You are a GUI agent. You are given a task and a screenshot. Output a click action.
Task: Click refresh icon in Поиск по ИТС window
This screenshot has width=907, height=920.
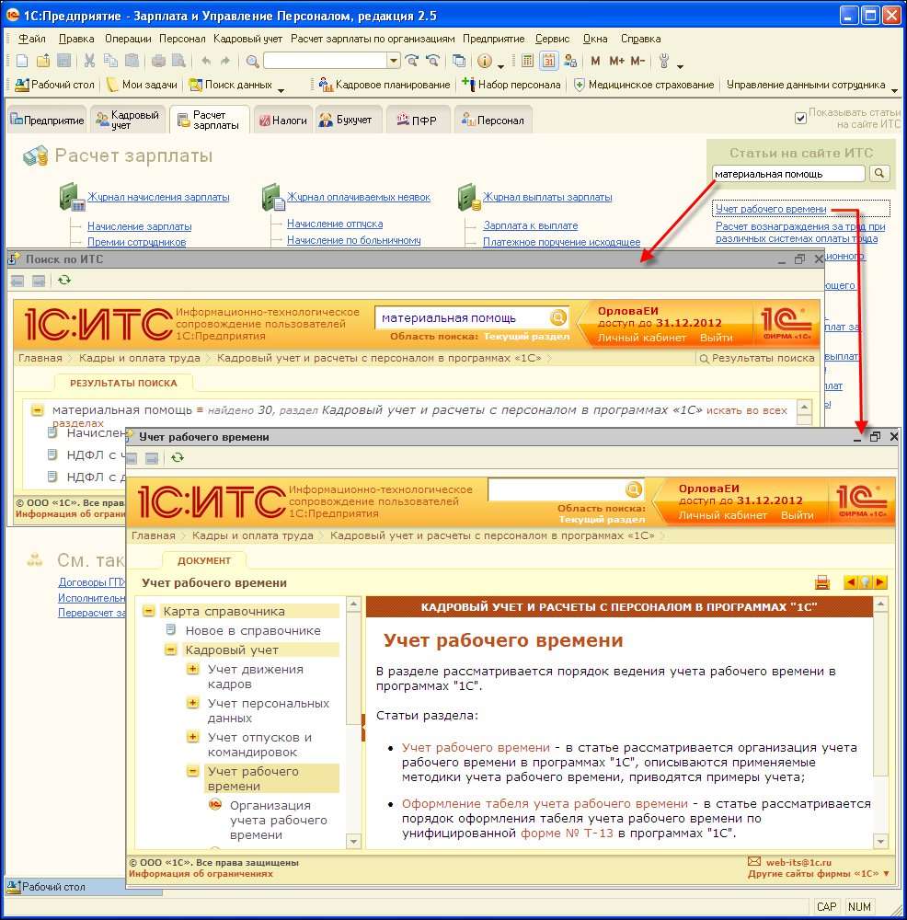tap(64, 280)
